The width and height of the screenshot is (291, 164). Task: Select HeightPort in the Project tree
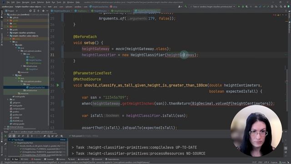32,69
